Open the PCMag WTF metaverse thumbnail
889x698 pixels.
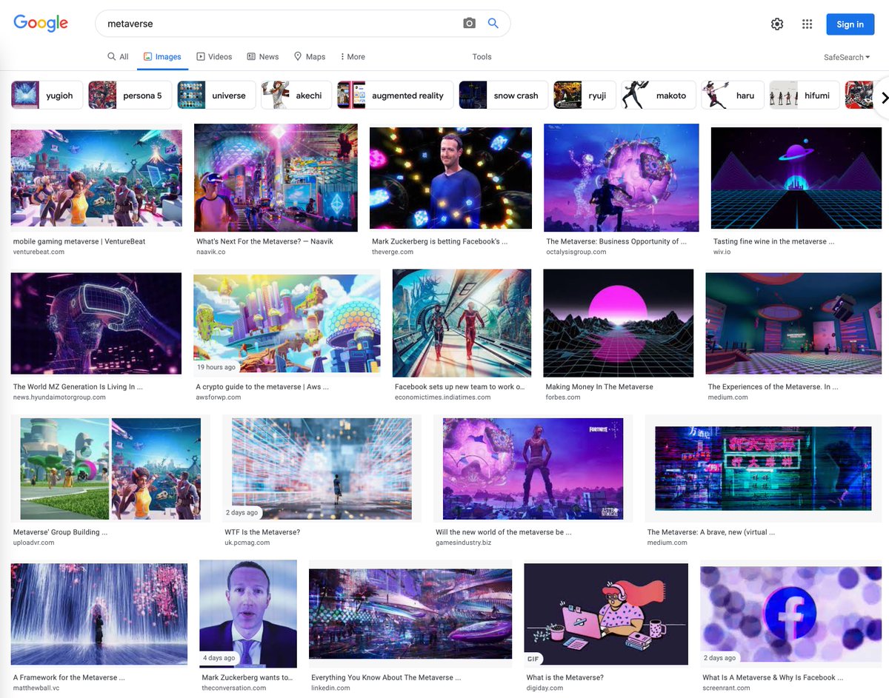tap(322, 469)
